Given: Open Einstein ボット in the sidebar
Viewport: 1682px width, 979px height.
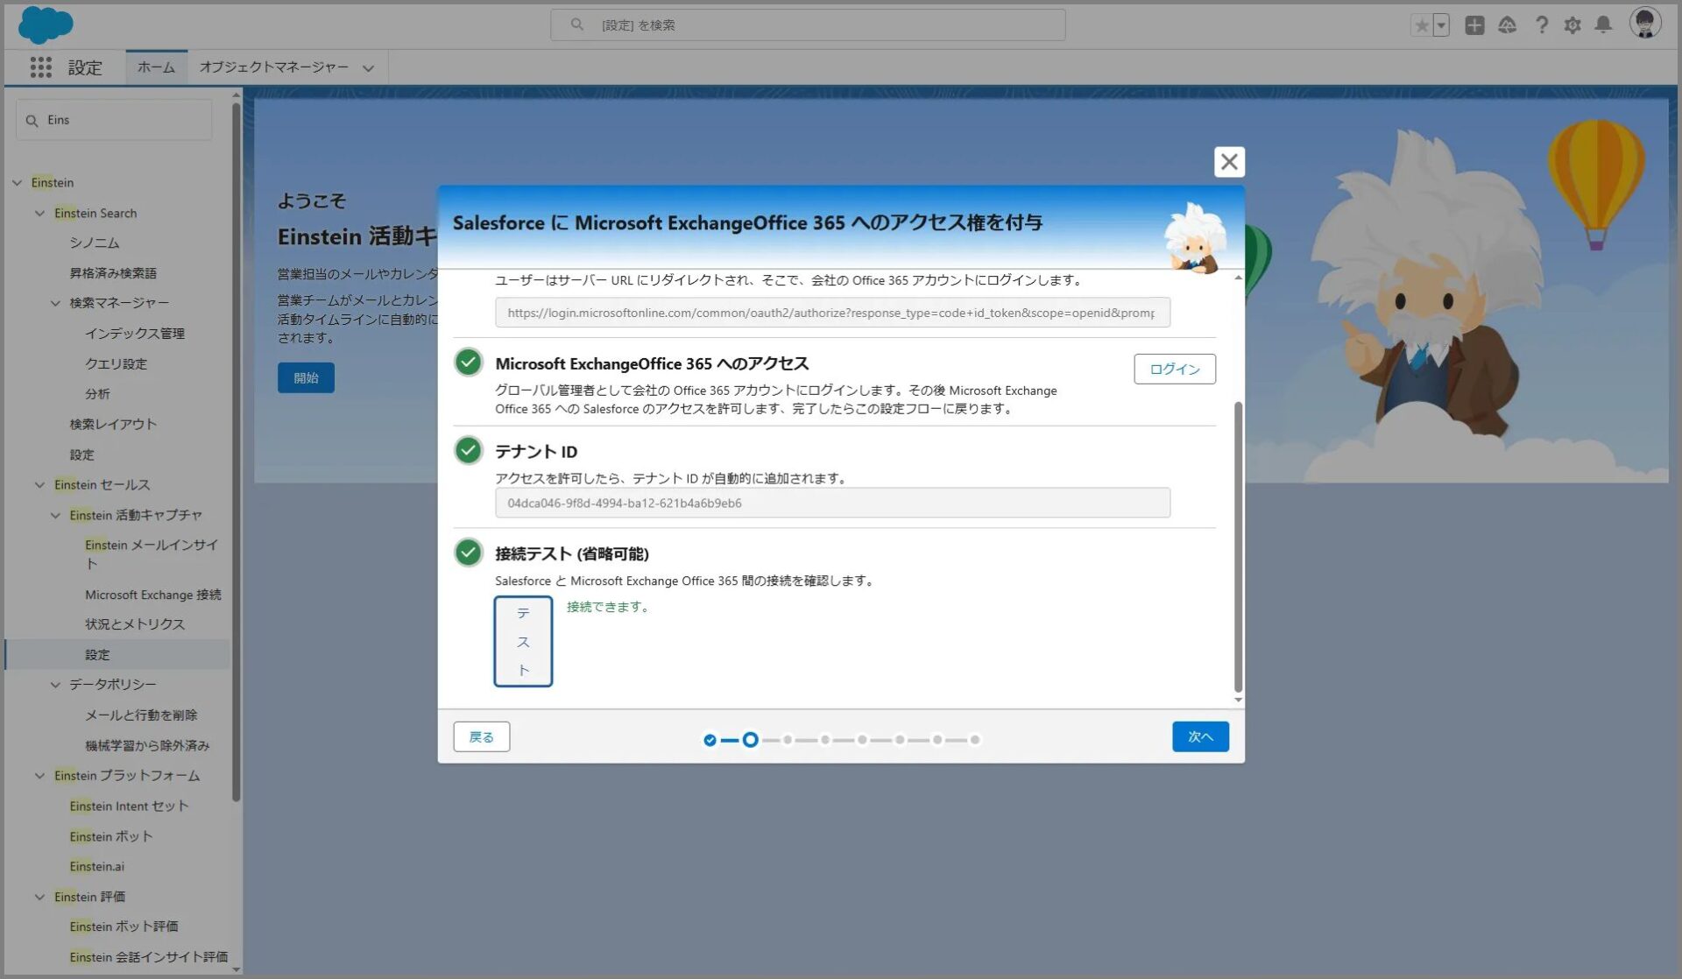Looking at the screenshot, I should tap(111, 836).
